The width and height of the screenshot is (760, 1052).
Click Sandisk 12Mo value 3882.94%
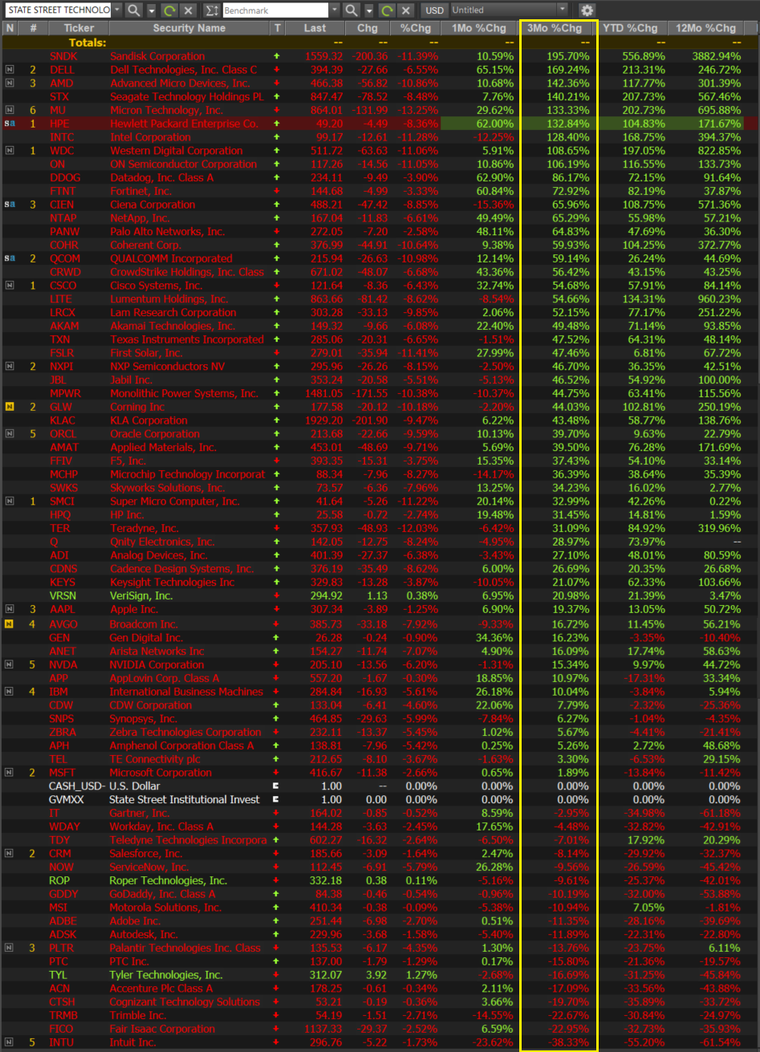(x=715, y=56)
